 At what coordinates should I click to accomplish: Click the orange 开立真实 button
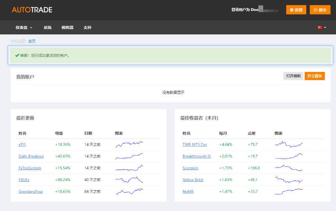click(x=314, y=76)
